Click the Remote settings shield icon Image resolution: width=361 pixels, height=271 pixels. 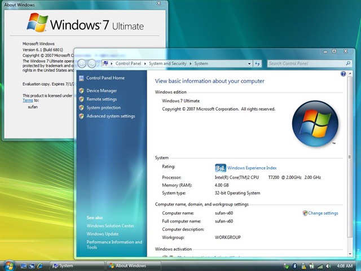[81, 99]
